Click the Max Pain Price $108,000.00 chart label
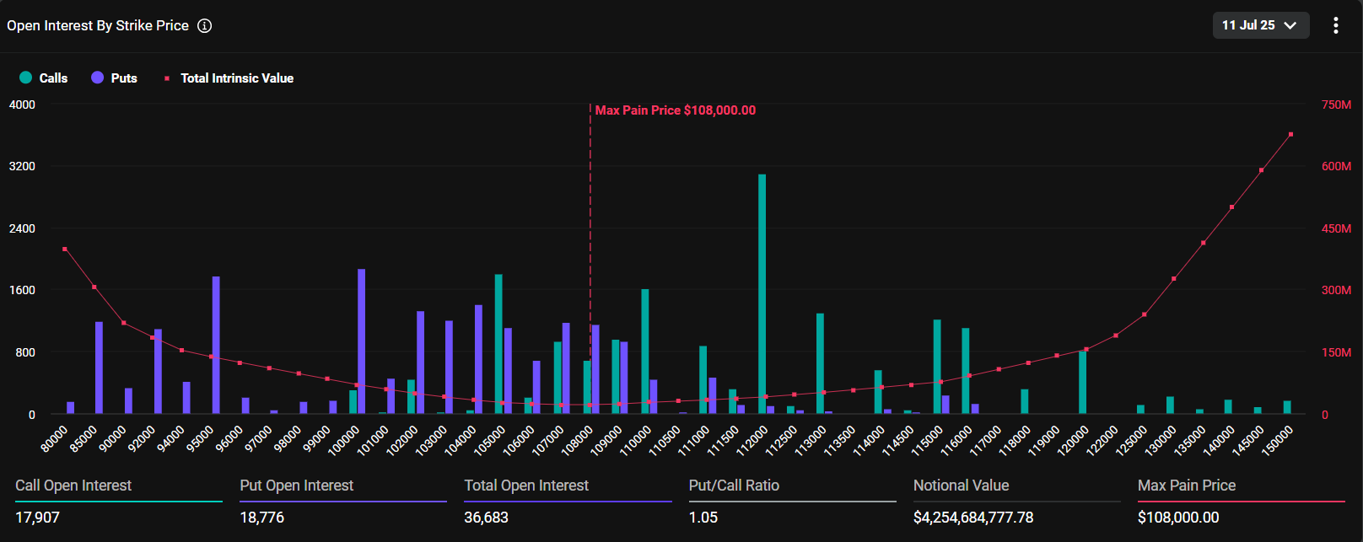1363x542 pixels. point(675,110)
